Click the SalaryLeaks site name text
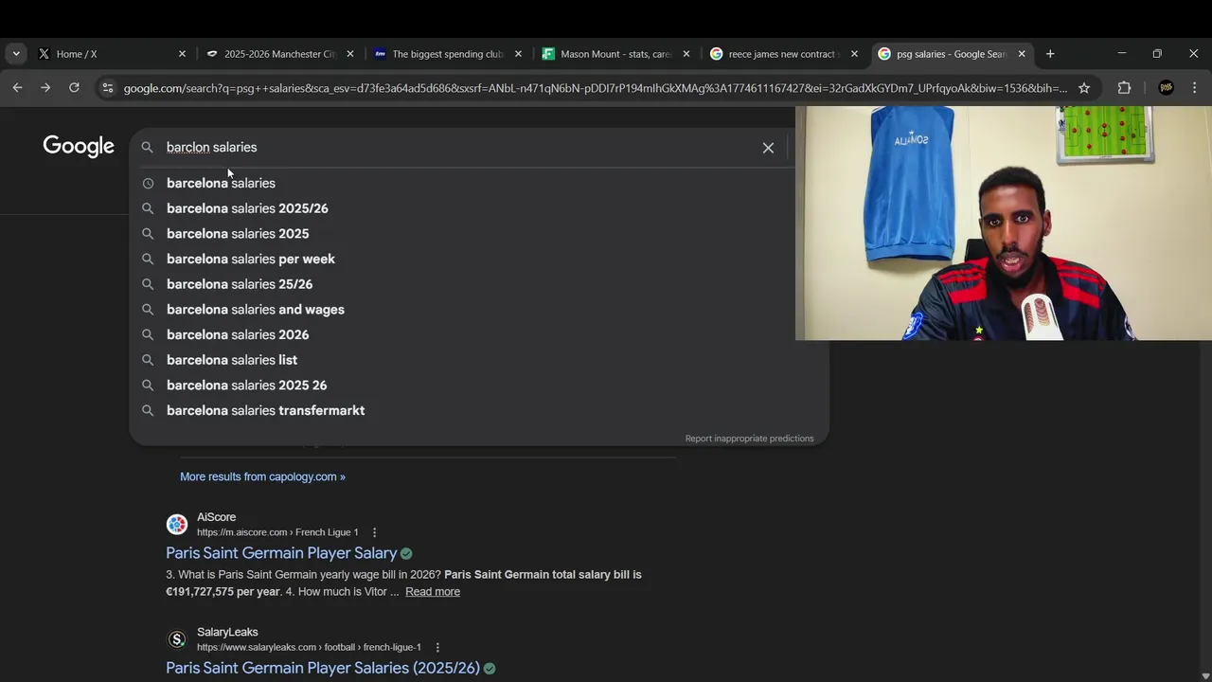This screenshot has height=682, width=1212. [227, 632]
